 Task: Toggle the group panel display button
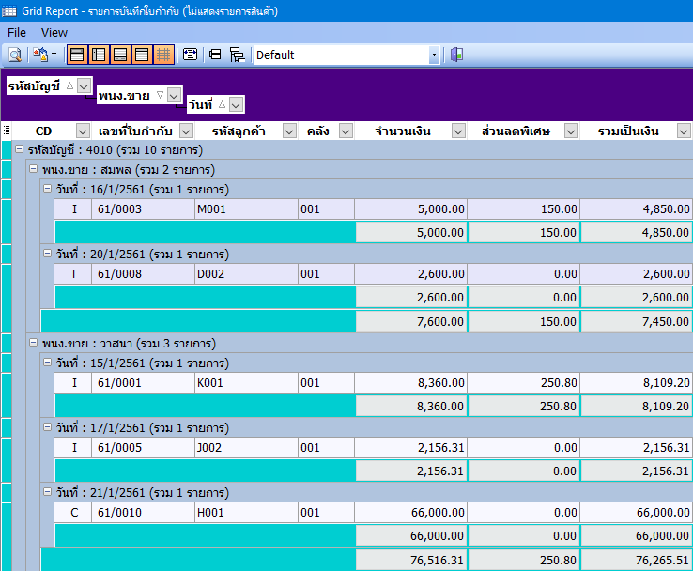pyautogui.click(x=76, y=54)
